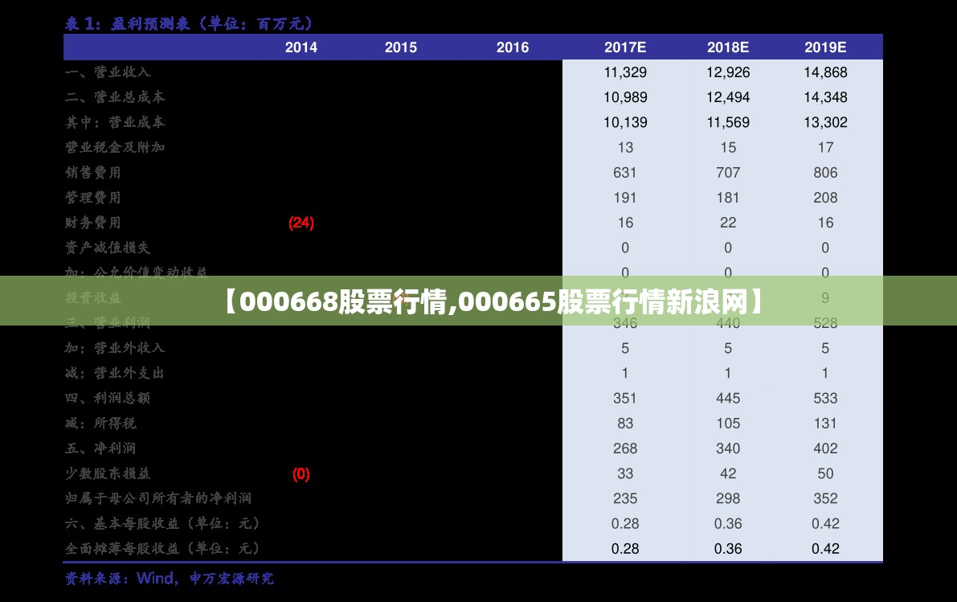Viewport: 957px width, 602px height.
Task: Click the row label 一、营业收入
Action: 108,72
